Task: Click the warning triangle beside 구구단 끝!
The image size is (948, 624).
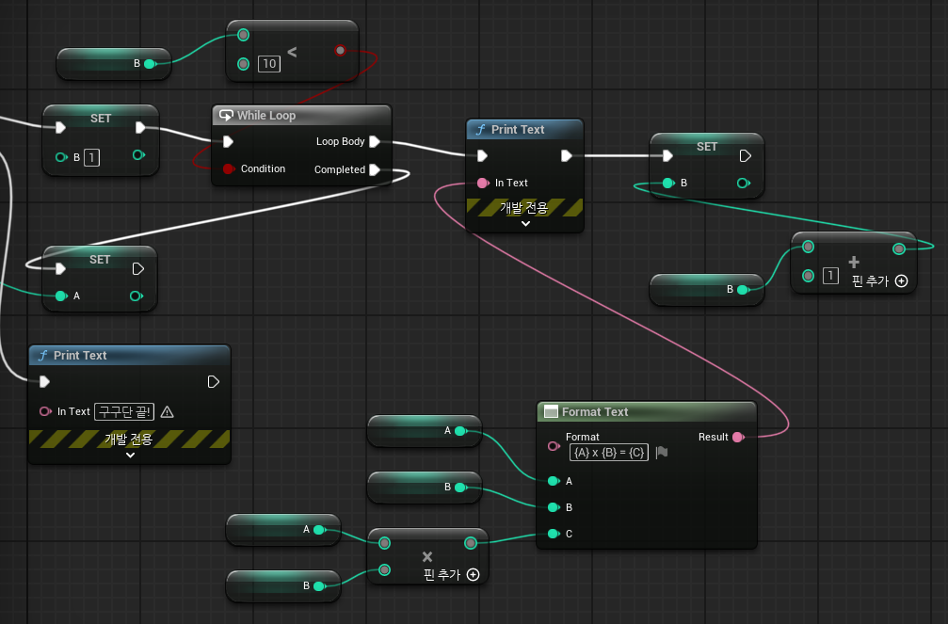Action: [x=168, y=412]
